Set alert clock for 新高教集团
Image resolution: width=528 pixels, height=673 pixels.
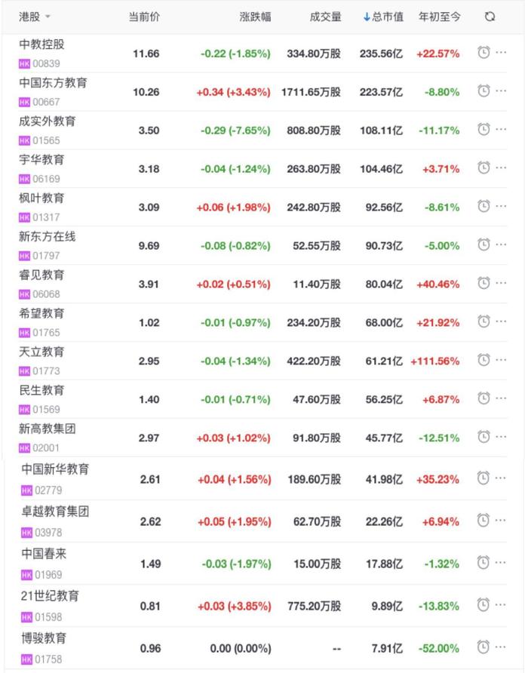pyautogui.click(x=483, y=437)
